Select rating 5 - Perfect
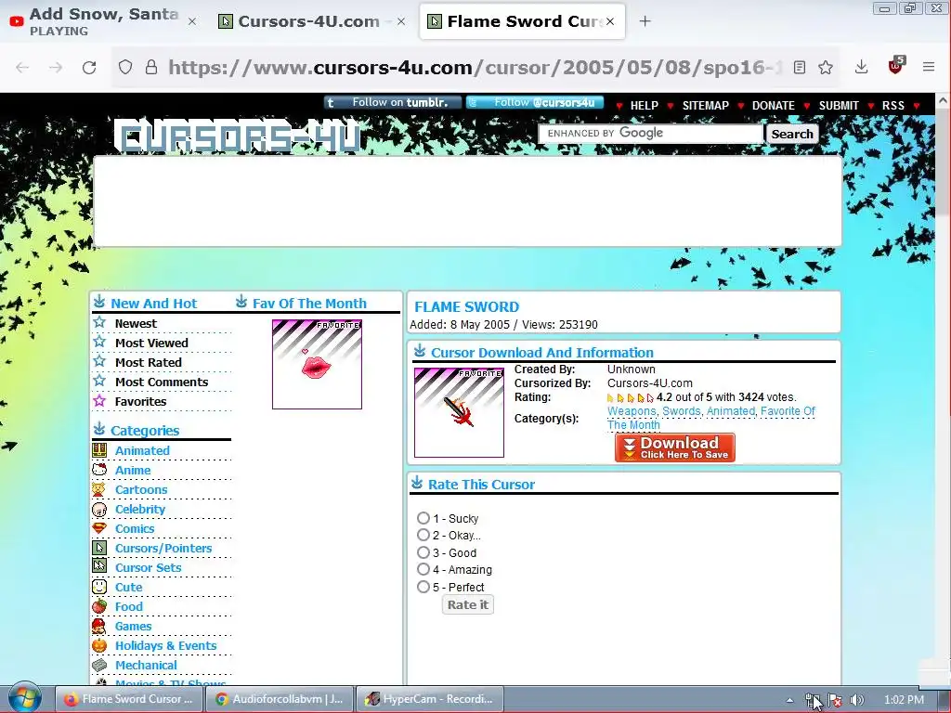951x713 pixels. point(423,587)
